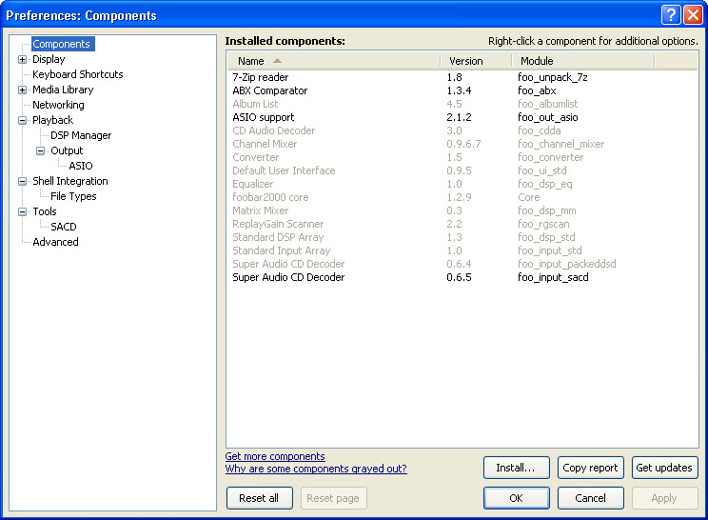Collapse the Output tree node
708x520 pixels.
41,150
